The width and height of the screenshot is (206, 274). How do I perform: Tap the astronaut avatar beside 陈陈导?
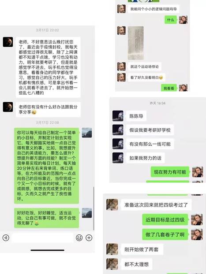(x=118, y=116)
